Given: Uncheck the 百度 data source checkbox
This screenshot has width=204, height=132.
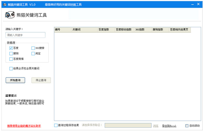Looking at the screenshot, I should pos(11,48).
